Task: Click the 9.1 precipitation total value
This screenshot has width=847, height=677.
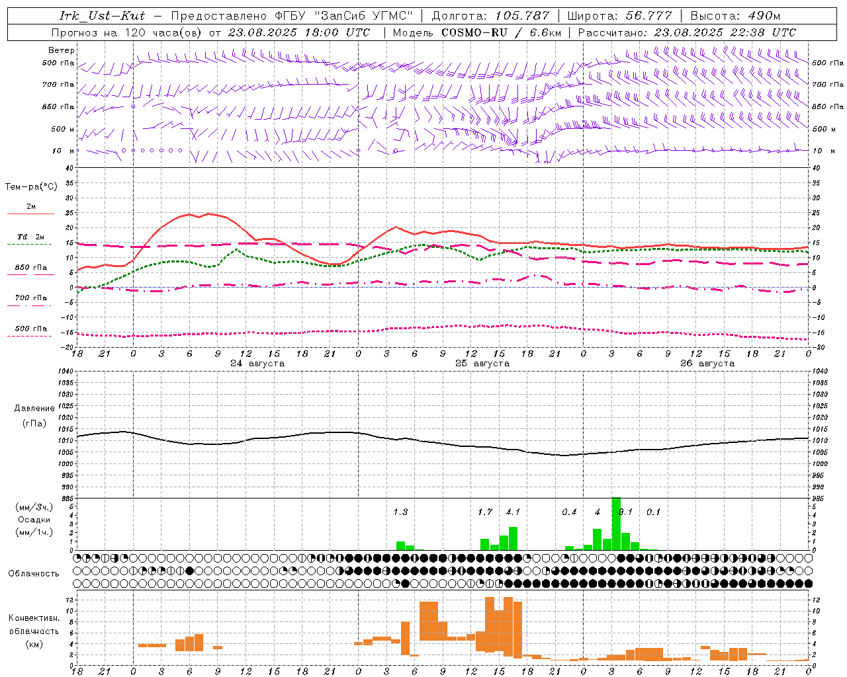Action: [x=626, y=512]
